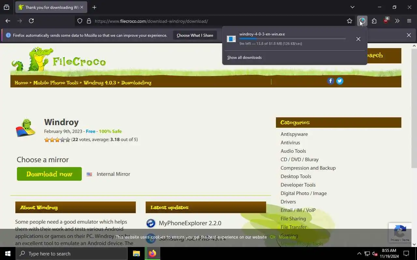Open the Windows Start menu
This screenshot has height=260, width=417.
[x=8, y=253]
